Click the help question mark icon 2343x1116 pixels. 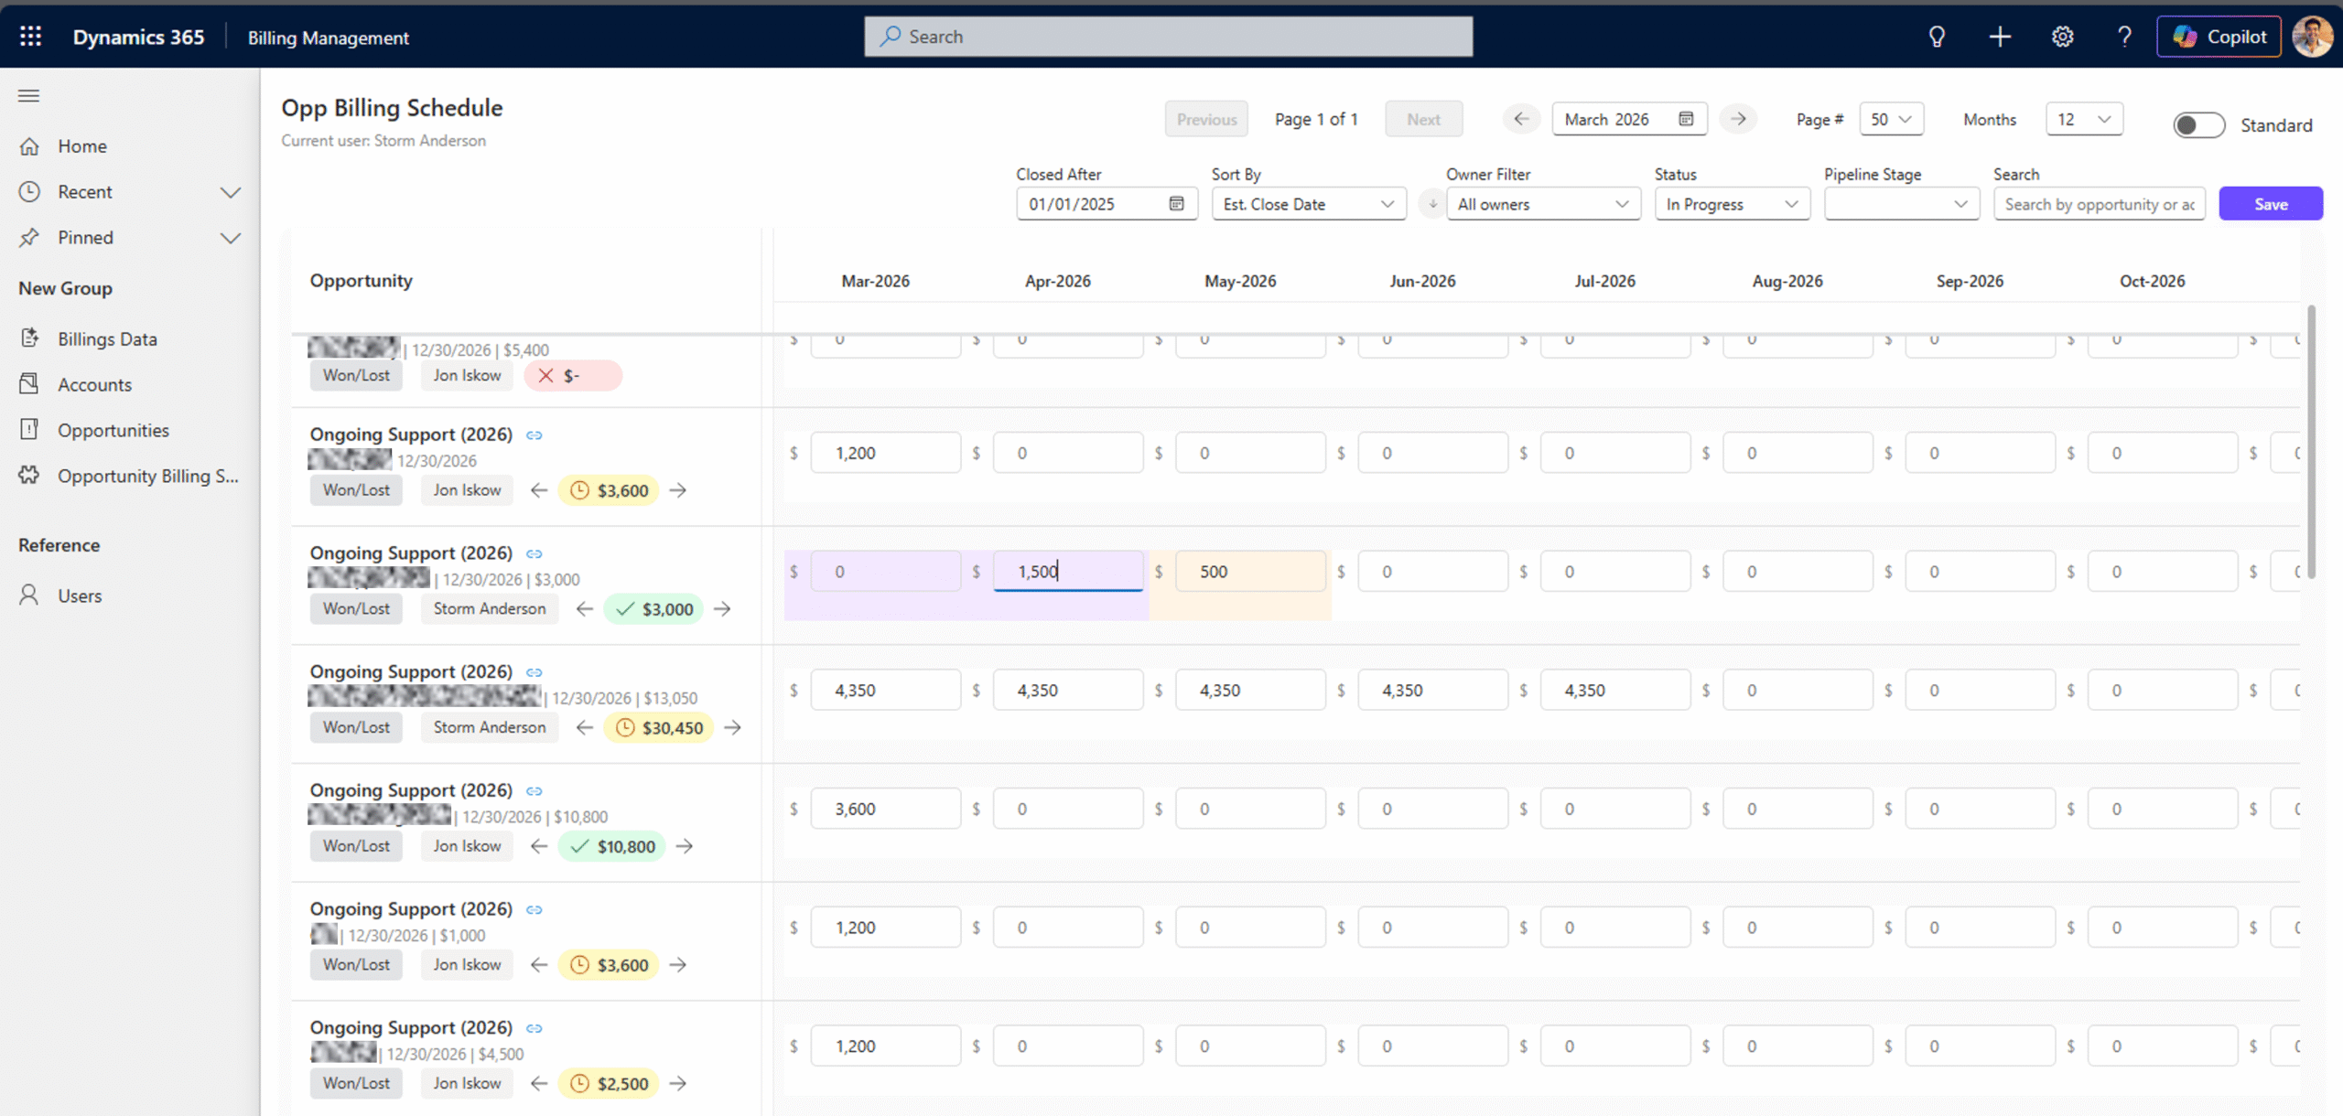(2124, 37)
